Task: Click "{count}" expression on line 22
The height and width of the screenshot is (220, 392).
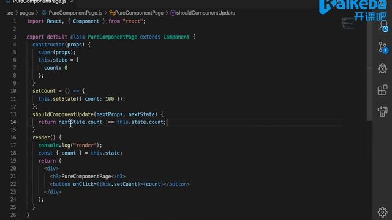Action: (x=153, y=184)
